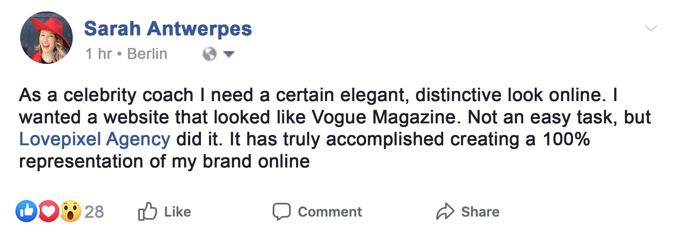Click the thumbs-up outline Like icon
This screenshot has width=677, height=232.
pos(147,211)
